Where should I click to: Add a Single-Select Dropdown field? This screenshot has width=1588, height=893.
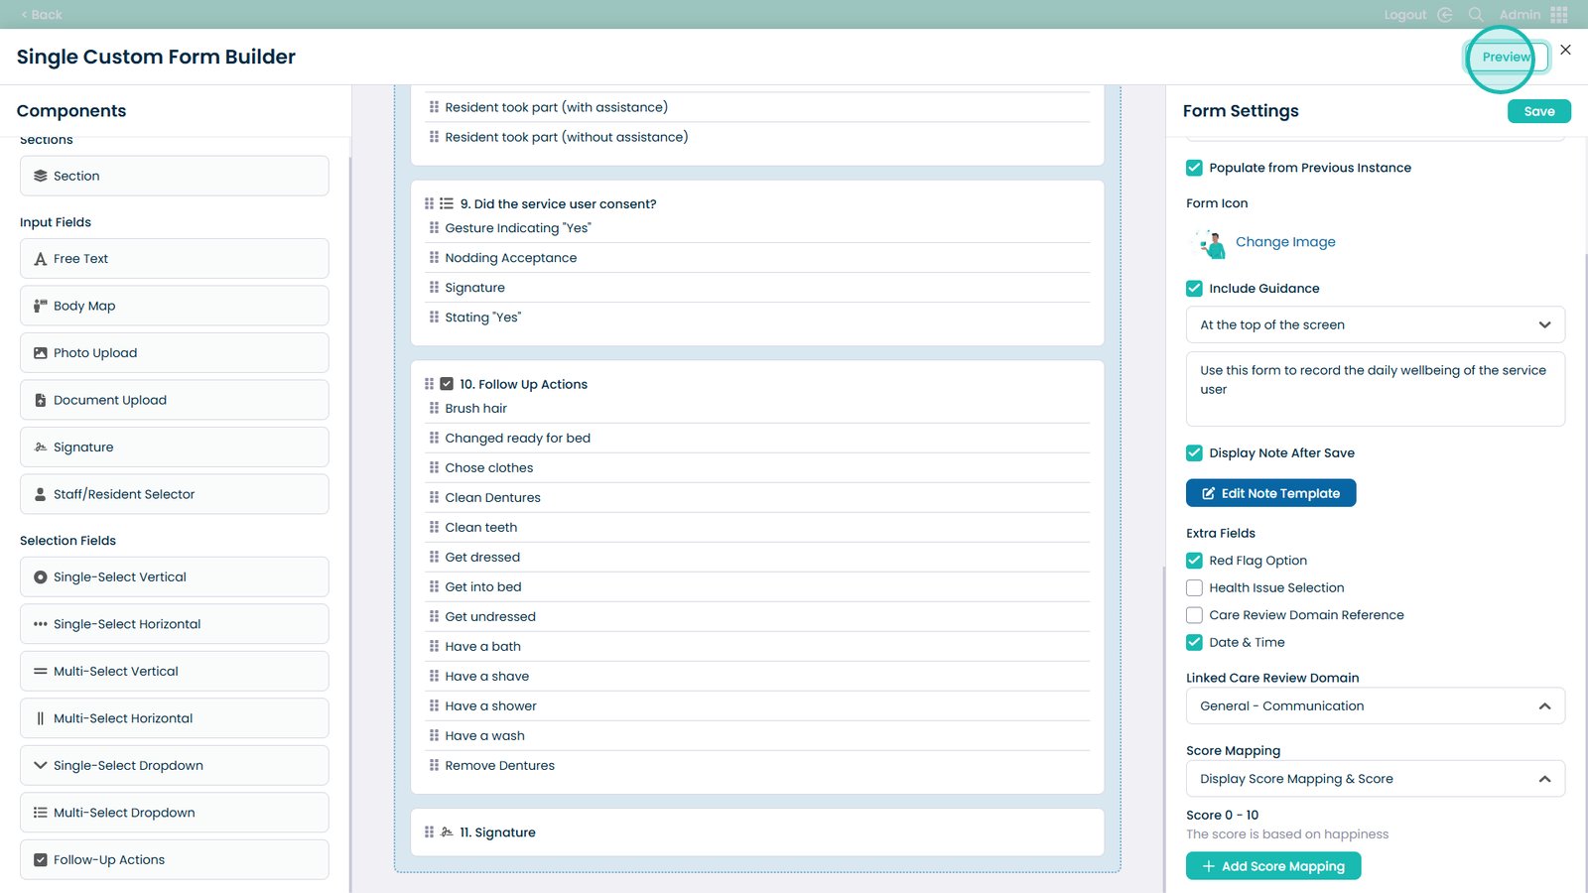pyautogui.click(x=175, y=766)
